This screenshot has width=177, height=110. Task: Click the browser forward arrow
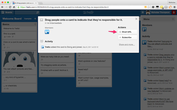click(6, 7)
